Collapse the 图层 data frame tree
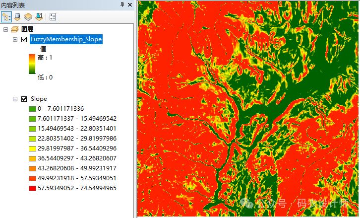360x218 pixels. pos(6,29)
